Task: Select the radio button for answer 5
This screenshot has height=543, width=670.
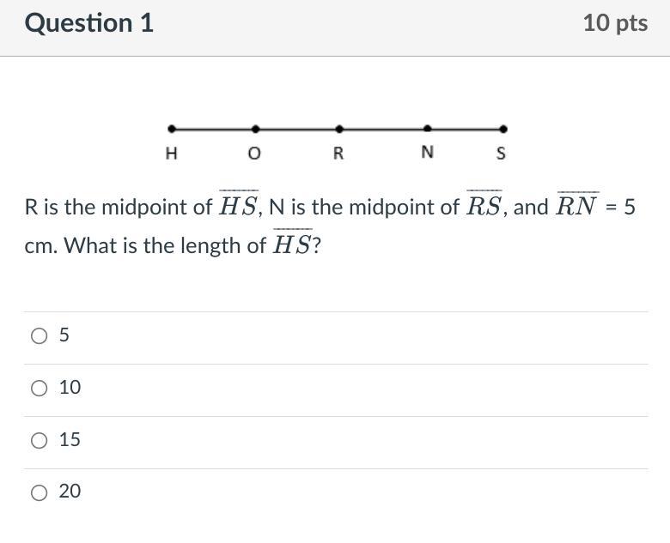Action: pyautogui.click(x=40, y=336)
